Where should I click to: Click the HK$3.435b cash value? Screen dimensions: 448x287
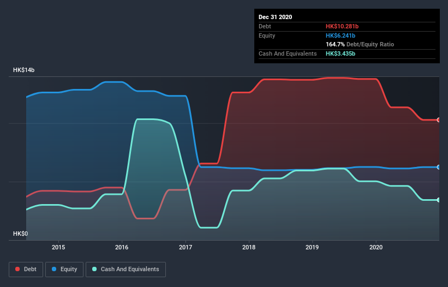pyautogui.click(x=341, y=53)
